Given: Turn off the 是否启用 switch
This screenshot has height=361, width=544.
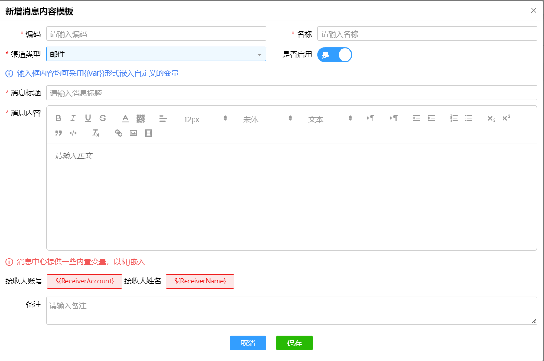Looking at the screenshot, I should (x=334, y=55).
